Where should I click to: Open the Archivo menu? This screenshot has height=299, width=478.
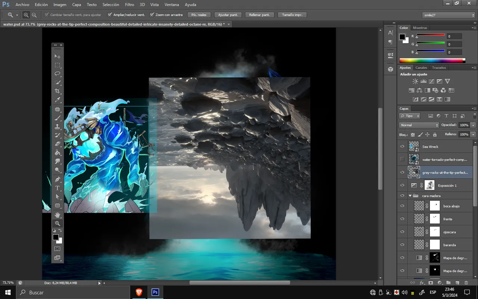[x=22, y=4]
